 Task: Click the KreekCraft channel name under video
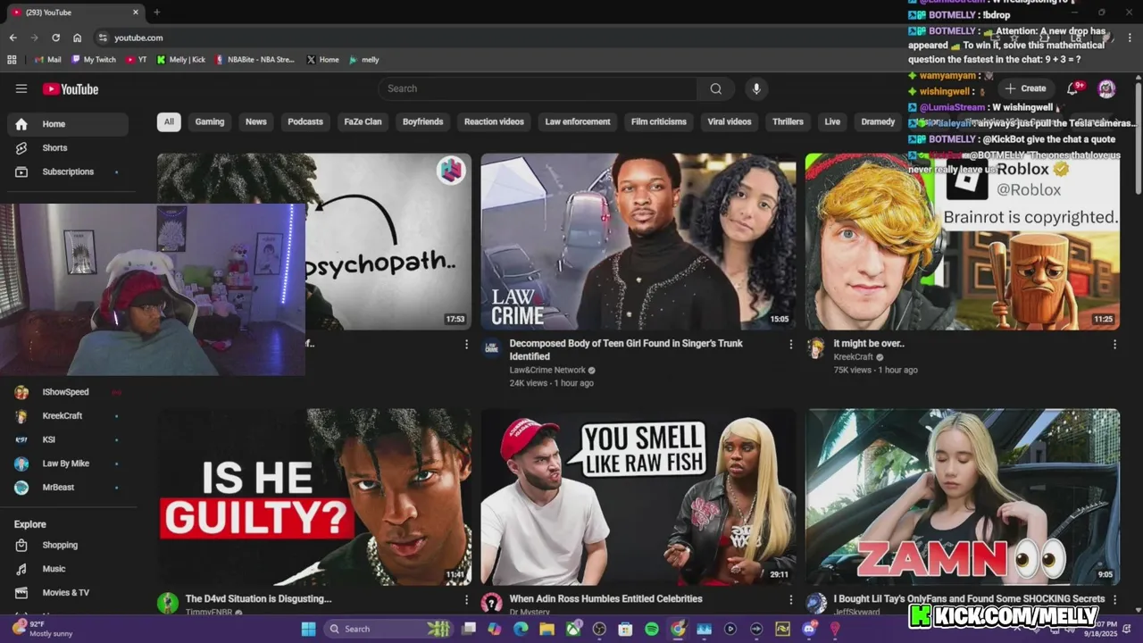point(853,357)
